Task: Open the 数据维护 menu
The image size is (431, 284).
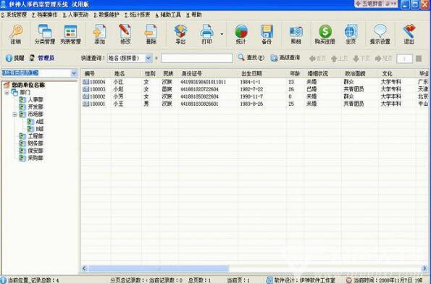Action: (106, 14)
